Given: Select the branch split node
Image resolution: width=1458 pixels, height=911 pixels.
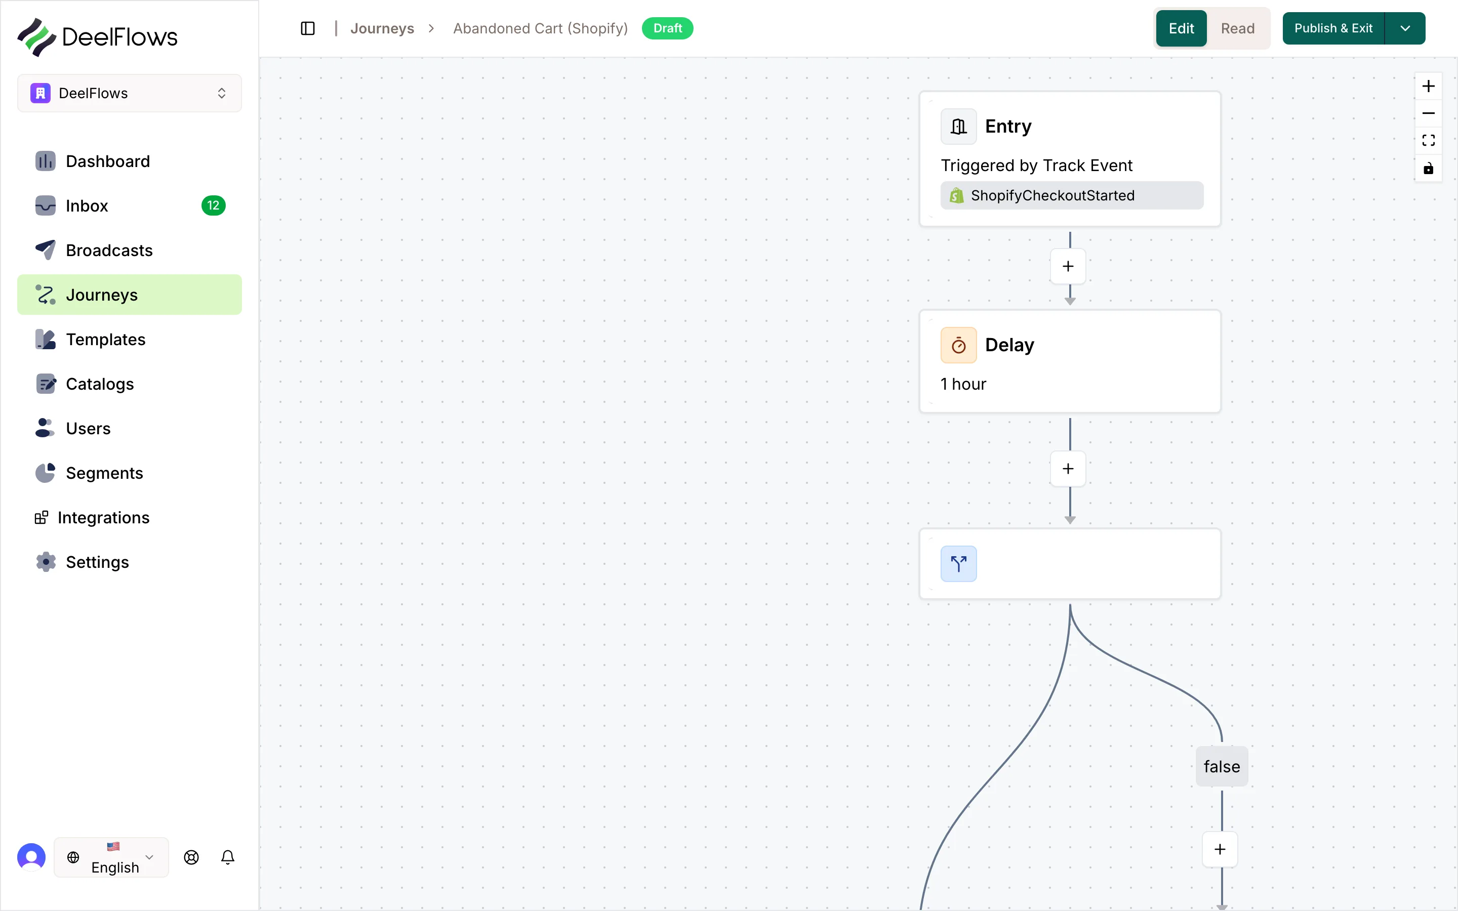Looking at the screenshot, I should (x=1070, y=564).
